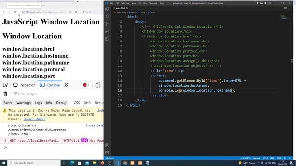Open the script breadcrumb dropdown
This screenshot has width=296, height=166.
[152, 12]
